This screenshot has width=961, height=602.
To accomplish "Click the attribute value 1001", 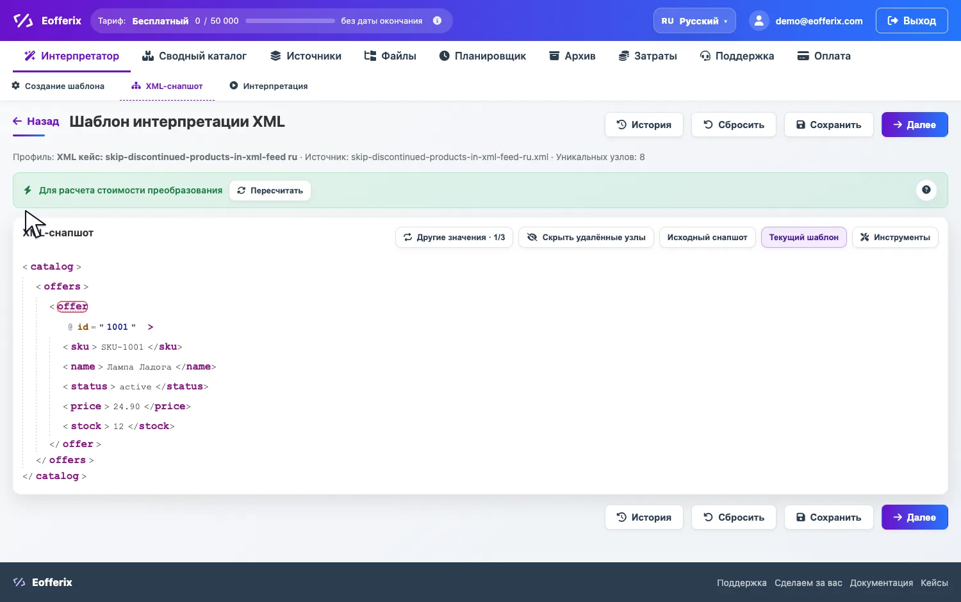I will [117, 327].
